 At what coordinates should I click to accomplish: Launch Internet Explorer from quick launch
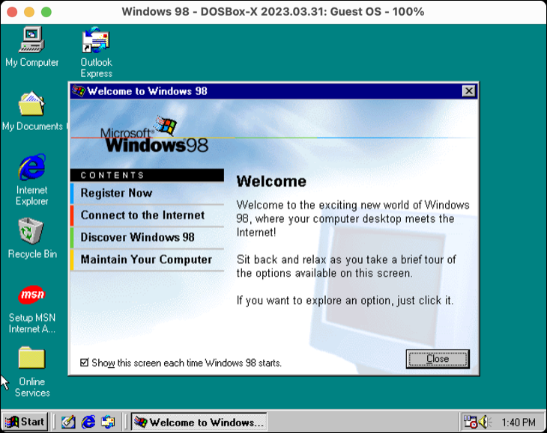point(88,422)
